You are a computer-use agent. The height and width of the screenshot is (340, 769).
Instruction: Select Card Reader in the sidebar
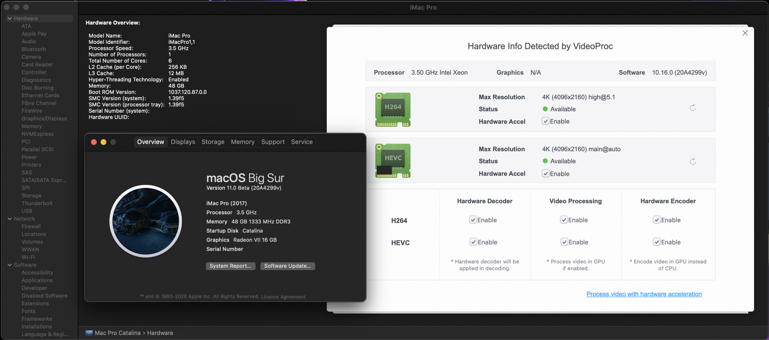[37, 65]
